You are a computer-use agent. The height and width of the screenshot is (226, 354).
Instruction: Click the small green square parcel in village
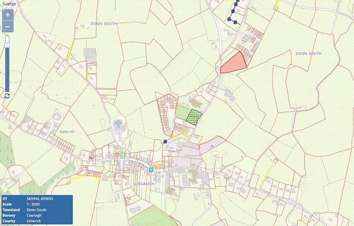click(122, 155)
